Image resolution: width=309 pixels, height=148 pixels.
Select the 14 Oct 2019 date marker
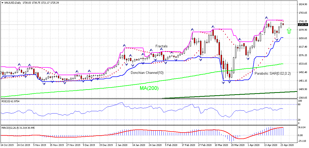tap(7, 145)
